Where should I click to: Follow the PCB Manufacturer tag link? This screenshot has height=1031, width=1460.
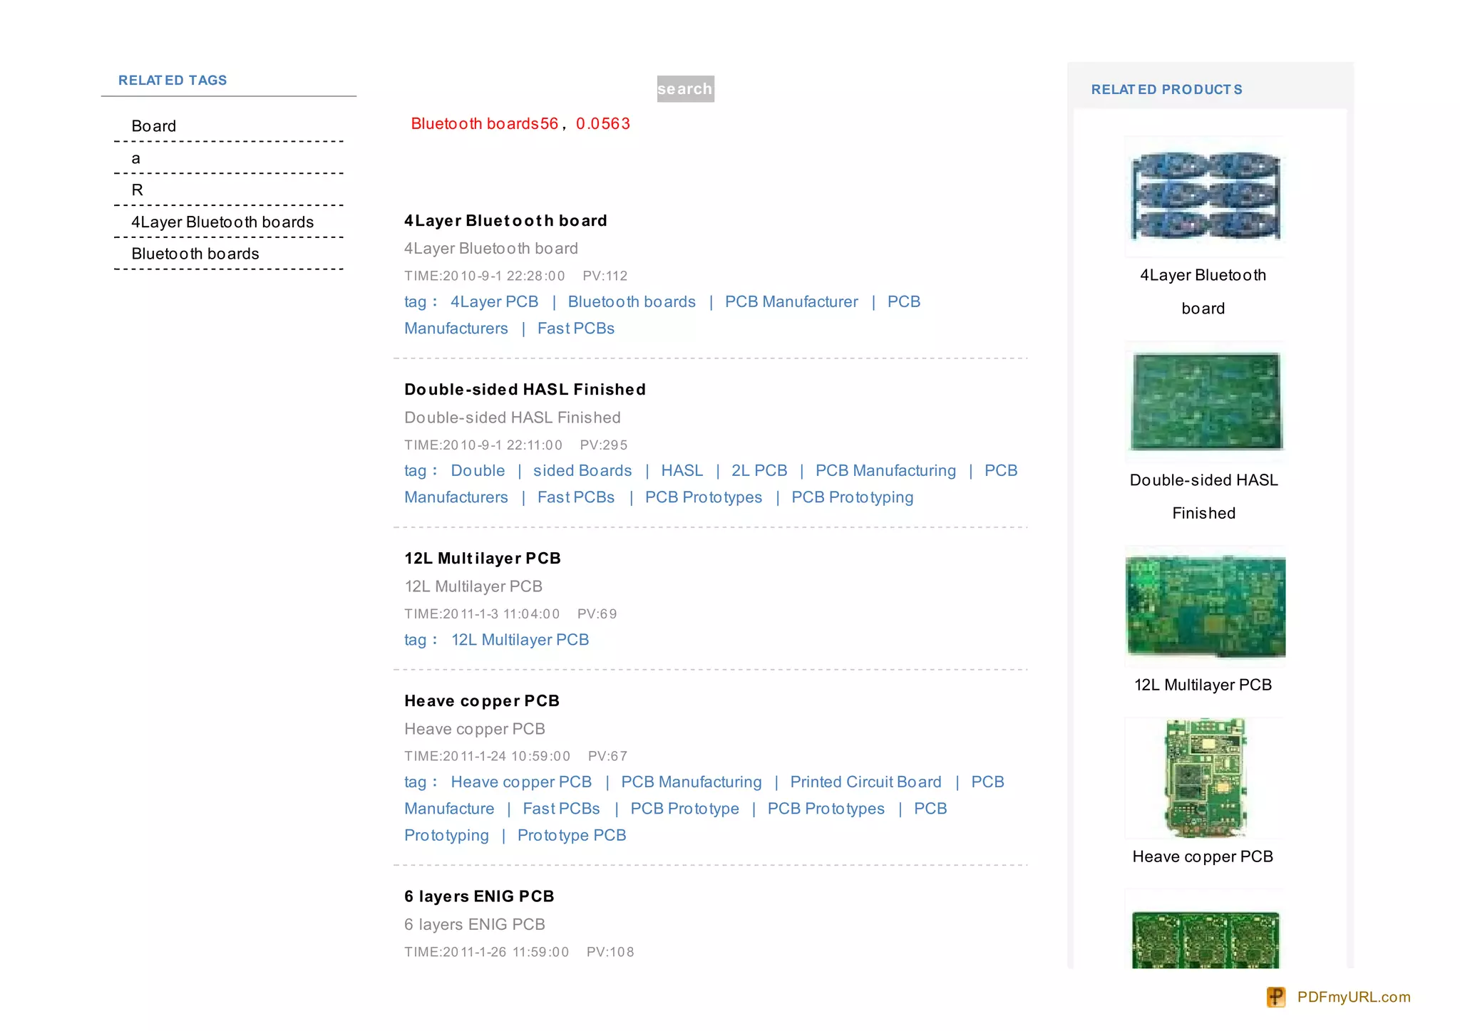(791, 302)
